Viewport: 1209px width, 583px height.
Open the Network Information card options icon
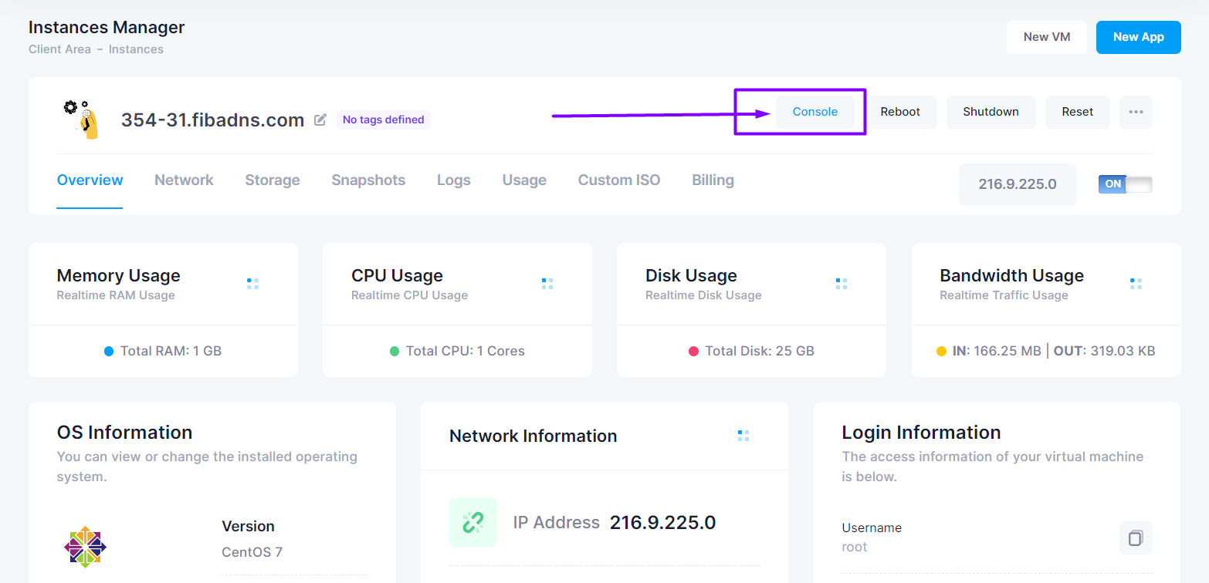[743, 436]
